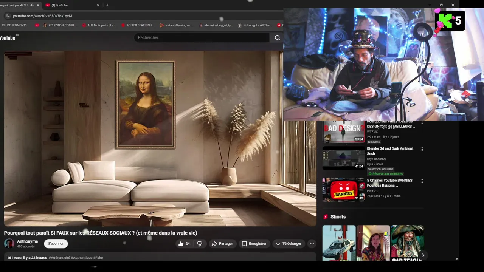
Task: Click the Blender 3d and Dark Ambient title
Action: tap(390, 151)
